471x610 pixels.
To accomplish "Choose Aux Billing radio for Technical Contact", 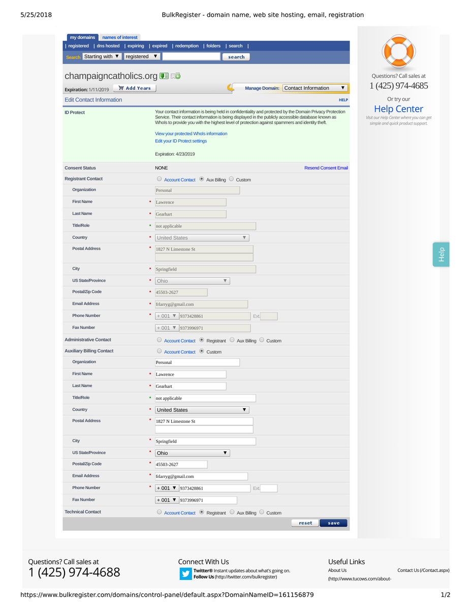I will coord(232,512).
